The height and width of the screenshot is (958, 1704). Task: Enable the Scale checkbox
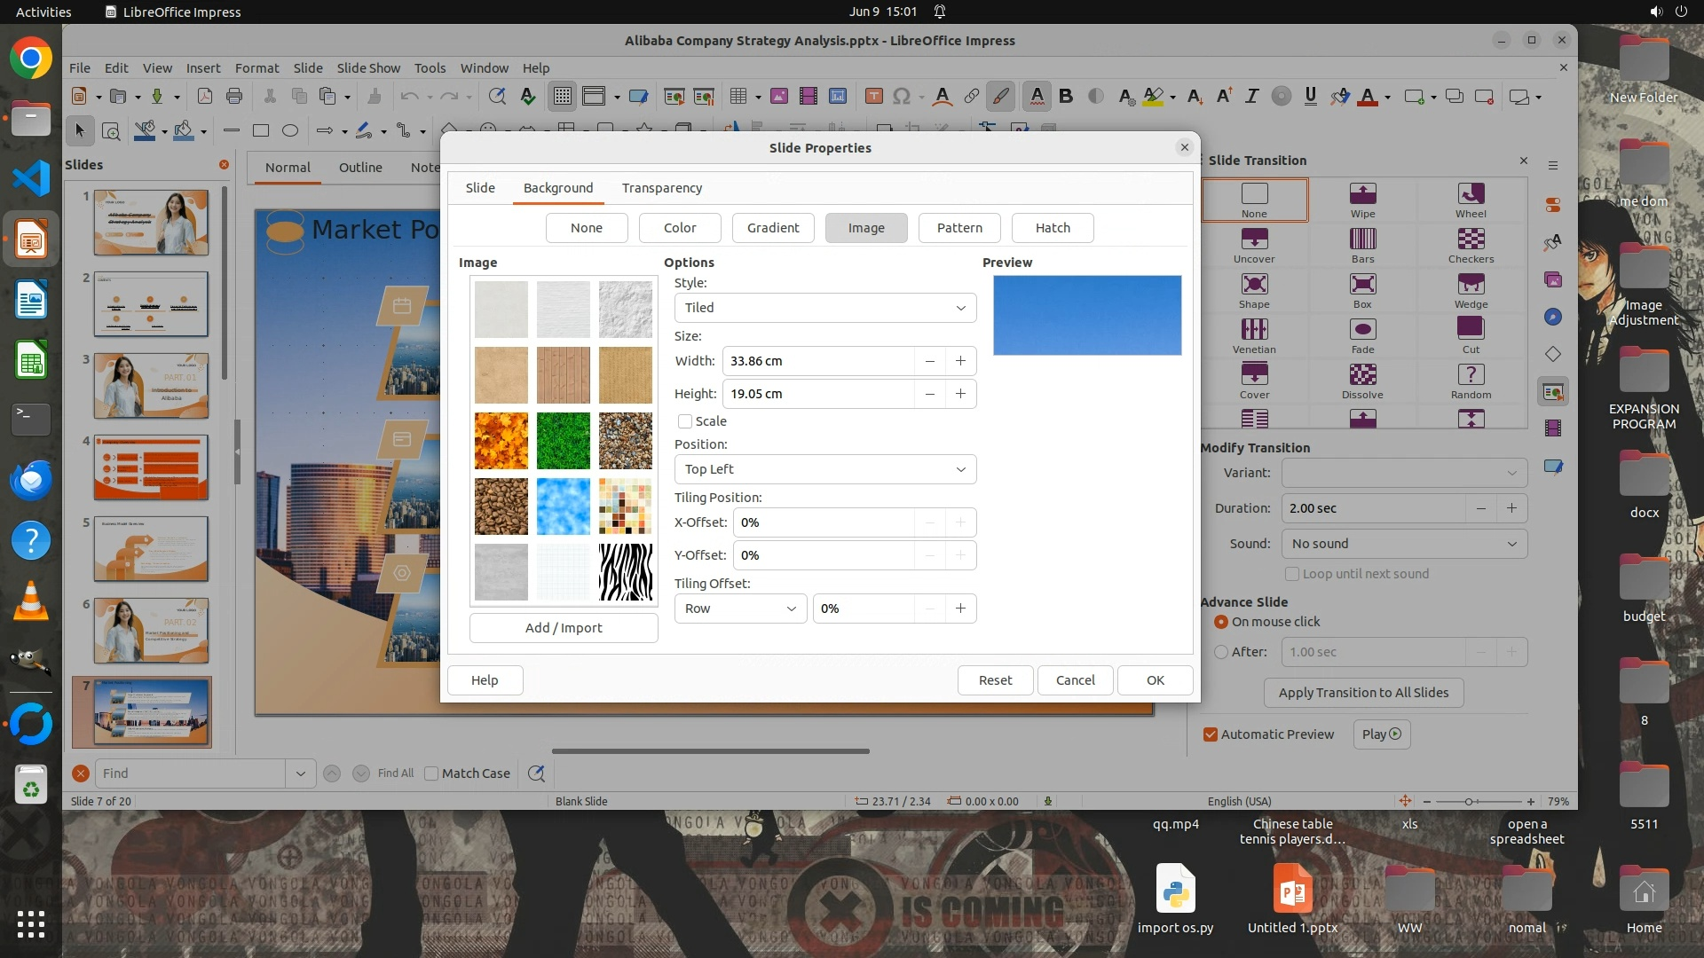(685, 421)
